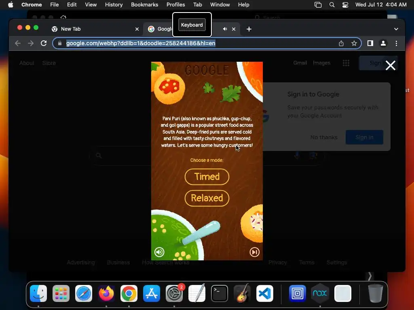
Task: Go forward in browser history
Action: tap(31, 43)
